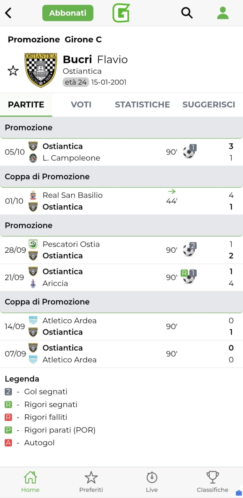This screenshot has height=498, width=243.
Task: Tap the back arrow icon
Action: pyautogui.click(x=9, y=13)
